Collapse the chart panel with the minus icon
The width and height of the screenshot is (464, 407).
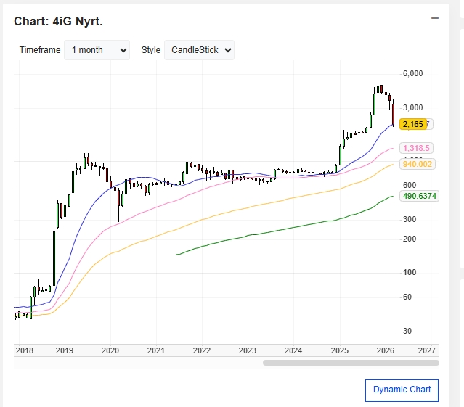click(x=434, y=18)
